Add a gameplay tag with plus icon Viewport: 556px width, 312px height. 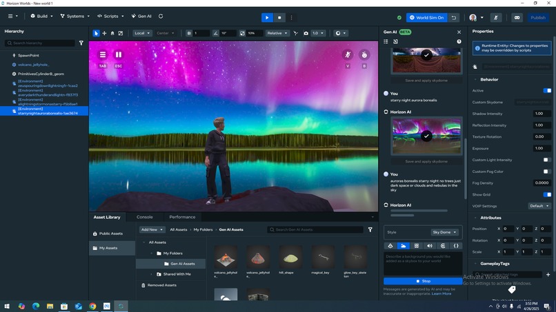click(x=548, y=274)
